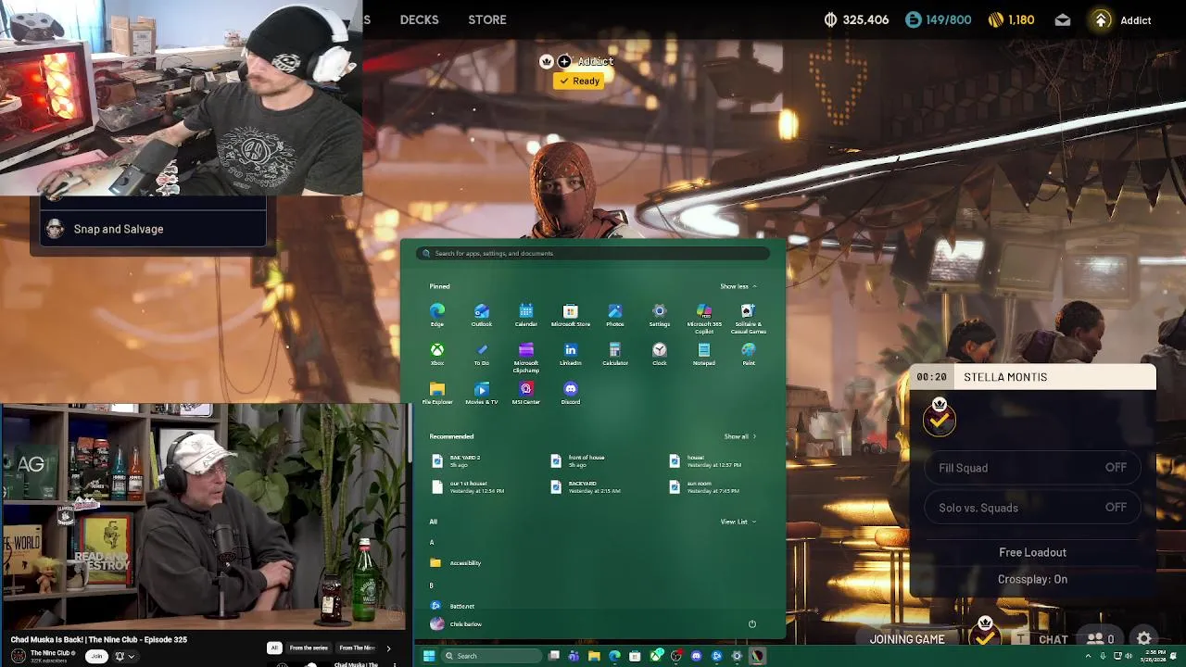This screenshot has width=1186, height=667.
Task: Open File Explorer from pinned apps
Action: pyautogui.click(x=437, y=393)
